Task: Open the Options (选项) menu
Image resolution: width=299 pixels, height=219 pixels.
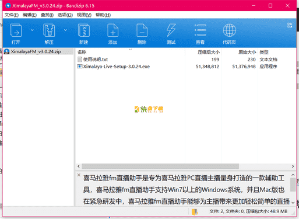Action: click(x=65, y=15)
